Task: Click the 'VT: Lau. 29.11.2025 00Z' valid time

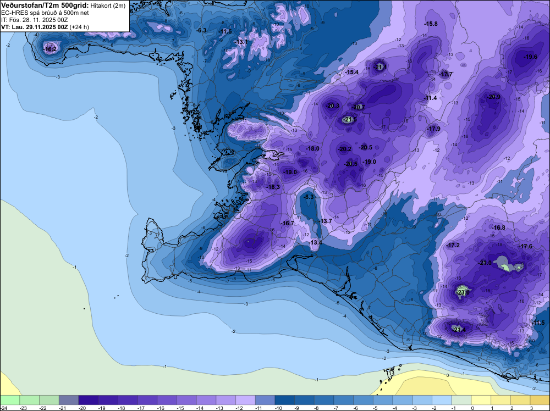Action: point(35,27)
